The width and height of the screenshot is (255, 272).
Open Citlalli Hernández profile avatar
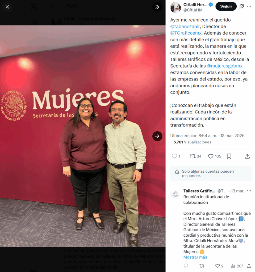pos(175,7)
